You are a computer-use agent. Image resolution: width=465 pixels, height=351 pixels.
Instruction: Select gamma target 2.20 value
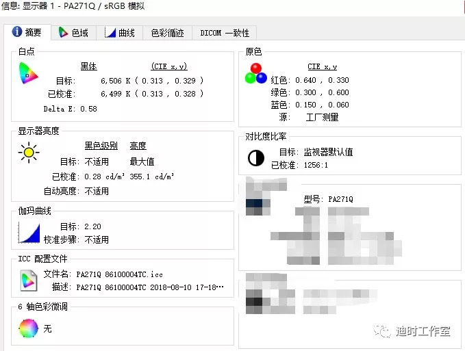(92, 226)
